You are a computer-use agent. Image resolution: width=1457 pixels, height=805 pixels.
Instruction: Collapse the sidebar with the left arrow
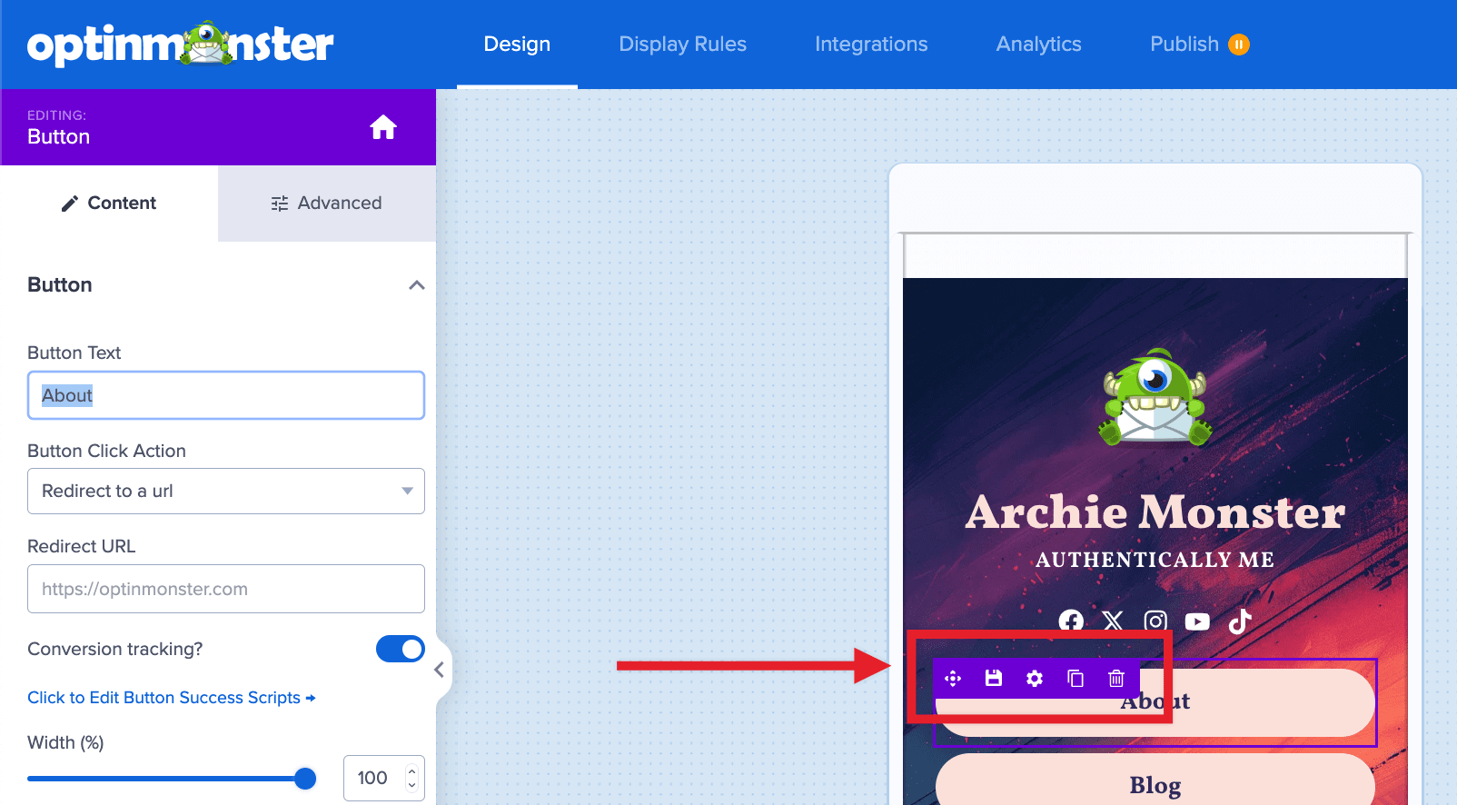(439, 670)
